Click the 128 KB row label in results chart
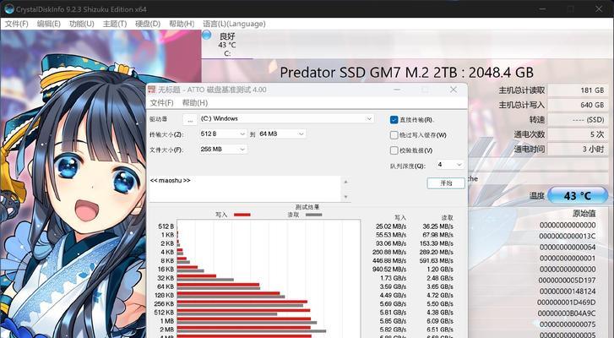The width and height of the screenshot is (614, 338). (164, 295)
